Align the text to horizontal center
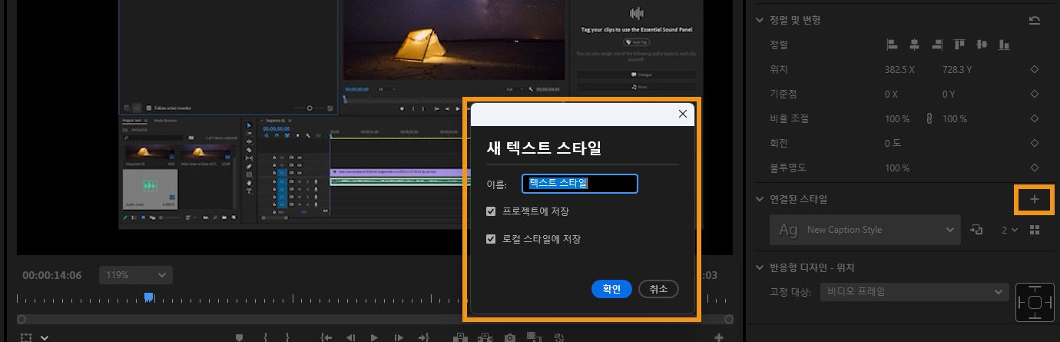1060x342 pixels. point(914,45)
